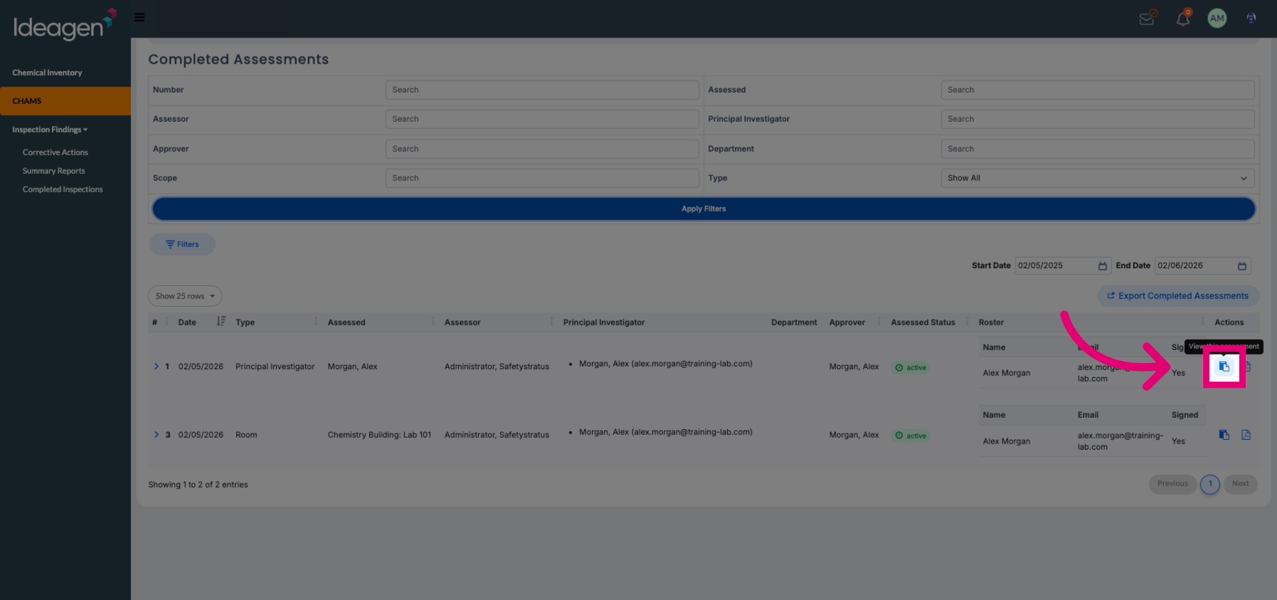Click the active status badge in row 1
The image size is (1277, 600).
[911, 368]
